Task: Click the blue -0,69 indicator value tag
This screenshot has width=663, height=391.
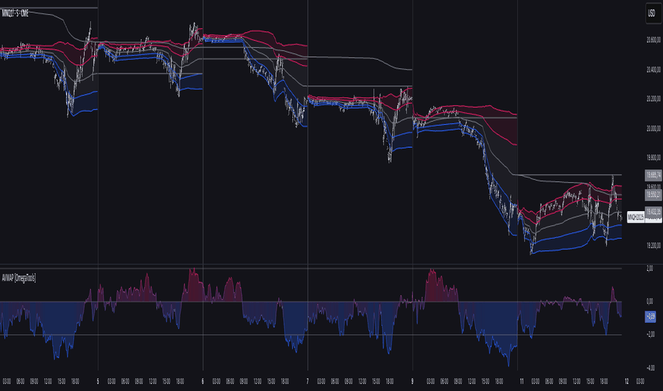Action: pyautogui.click(x=650, y=316)
